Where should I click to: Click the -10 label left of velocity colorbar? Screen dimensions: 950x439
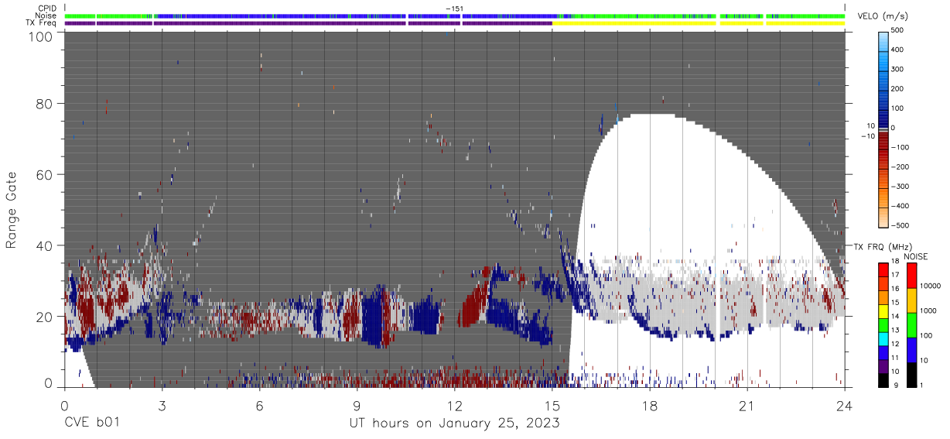[x=868, y=136]
